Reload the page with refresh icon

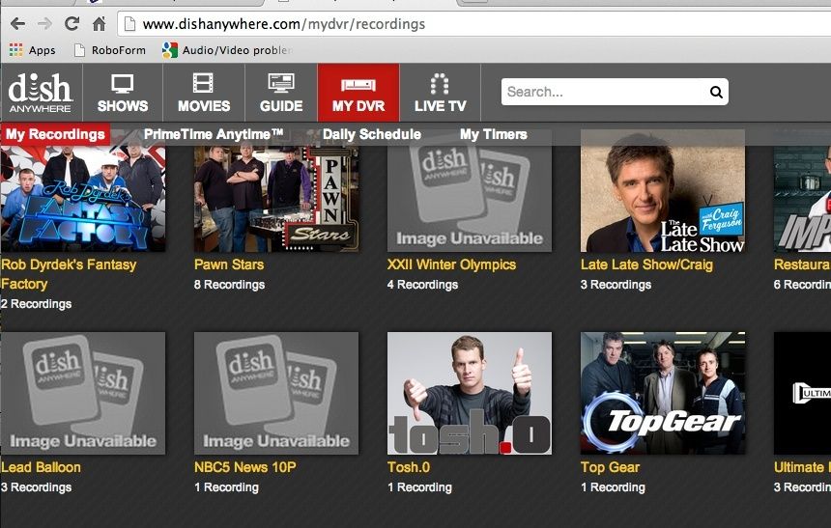pos(72,24)
